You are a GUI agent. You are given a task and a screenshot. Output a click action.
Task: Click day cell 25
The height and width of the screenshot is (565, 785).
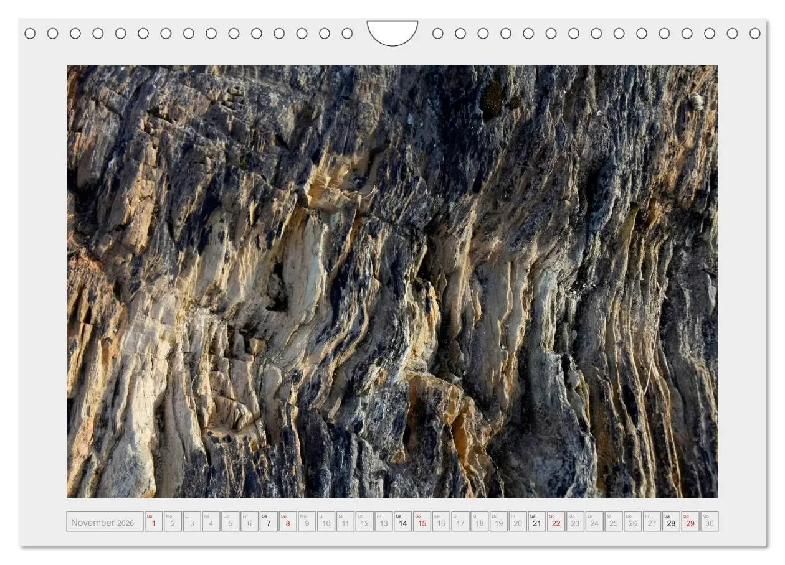tap(614, 521)
